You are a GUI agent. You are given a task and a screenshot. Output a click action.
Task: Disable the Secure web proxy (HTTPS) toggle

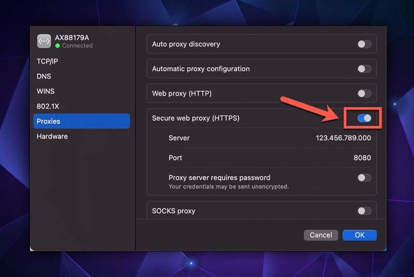pyautogui.click(x=364, y=118)
